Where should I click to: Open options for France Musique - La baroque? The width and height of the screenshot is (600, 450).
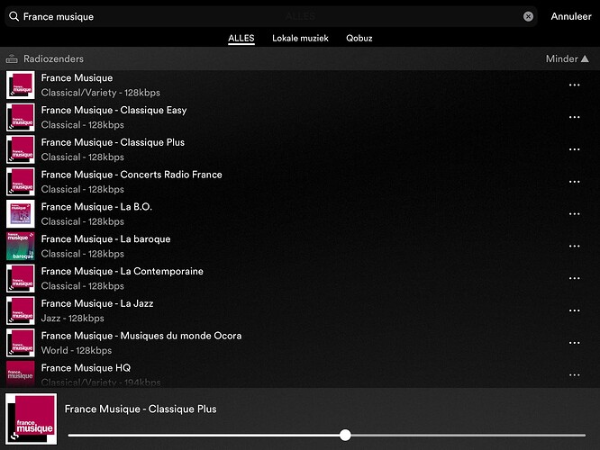574,247
